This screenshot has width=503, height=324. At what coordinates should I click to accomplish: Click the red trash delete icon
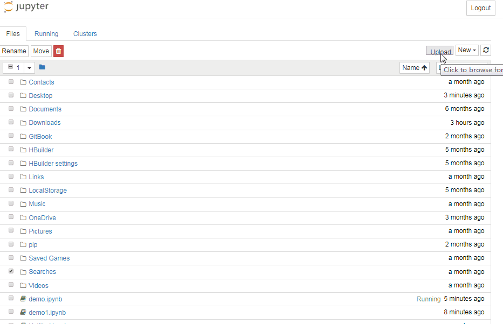(x=58, y=50)
